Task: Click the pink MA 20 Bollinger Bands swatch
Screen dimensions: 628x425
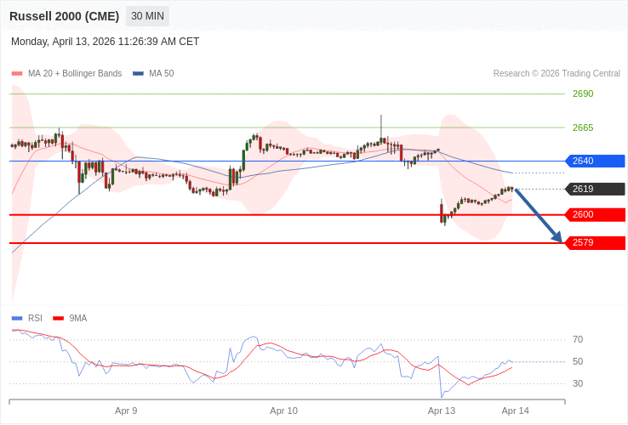Action: pos(17,74)
